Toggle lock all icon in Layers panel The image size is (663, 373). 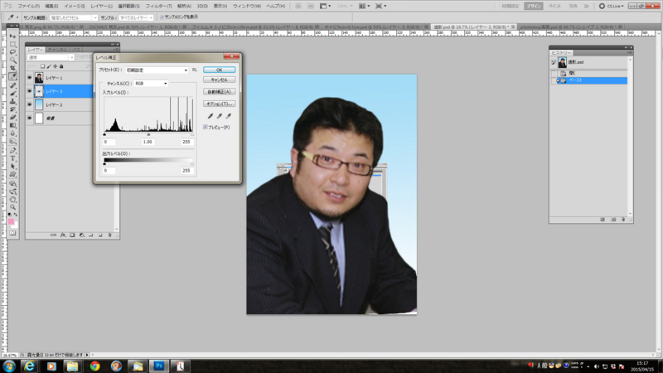61,66
